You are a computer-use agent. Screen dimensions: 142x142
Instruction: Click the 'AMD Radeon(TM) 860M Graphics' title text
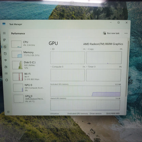(x=103, y=44)
